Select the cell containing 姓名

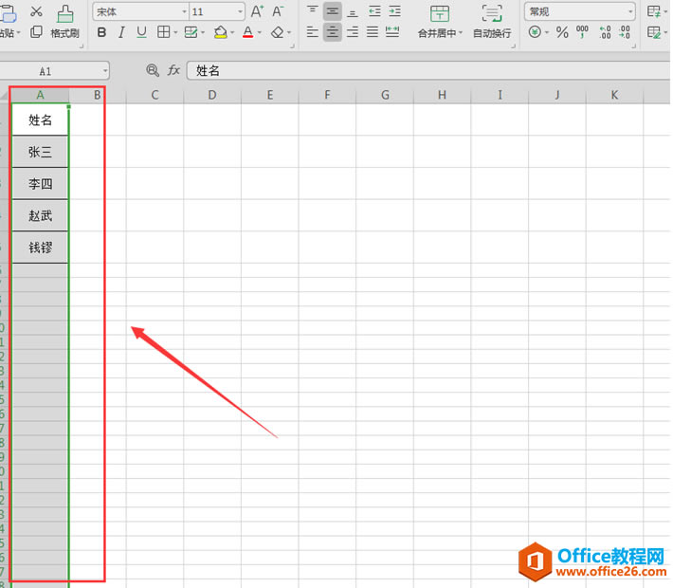tap(40, 119)
